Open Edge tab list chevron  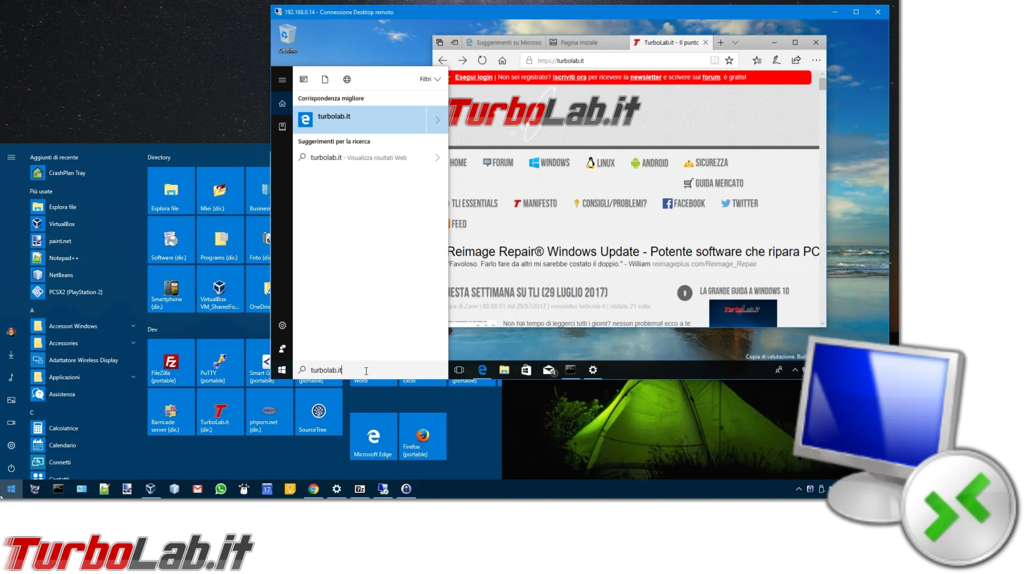pos(735,42)
